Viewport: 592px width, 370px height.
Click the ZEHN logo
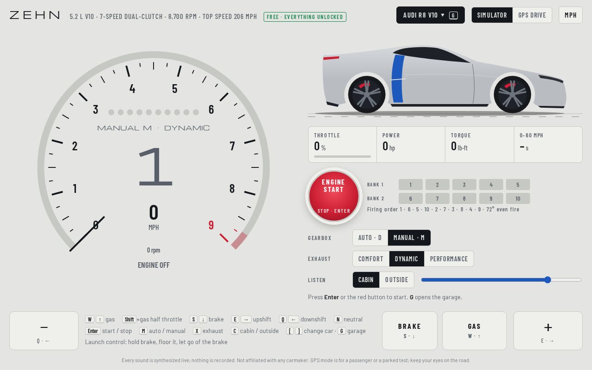[35, 15]
